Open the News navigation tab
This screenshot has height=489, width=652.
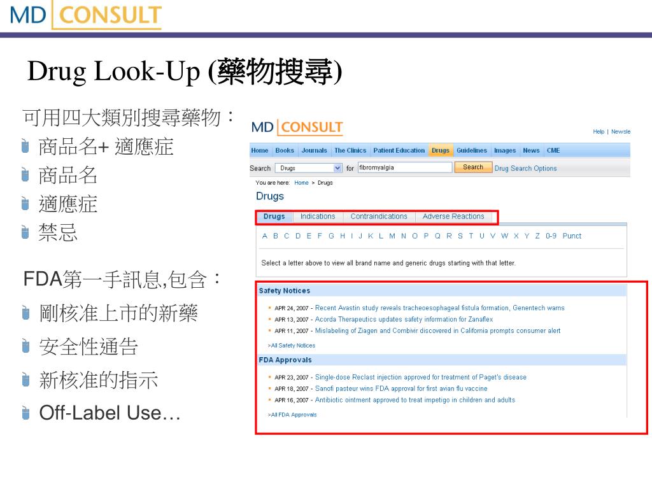[x=531, y=150]
